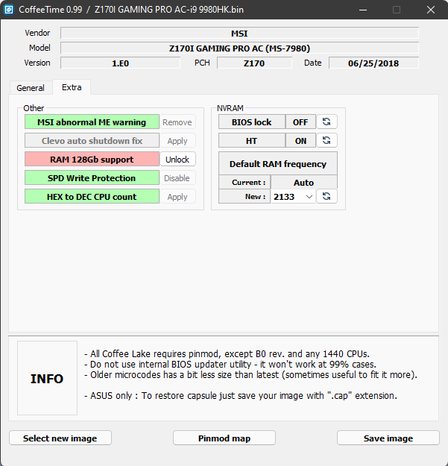Viewport: 448px width, 466px height.
Task: Click the MSI abnormal ME warning label
Action: [92, 122]
